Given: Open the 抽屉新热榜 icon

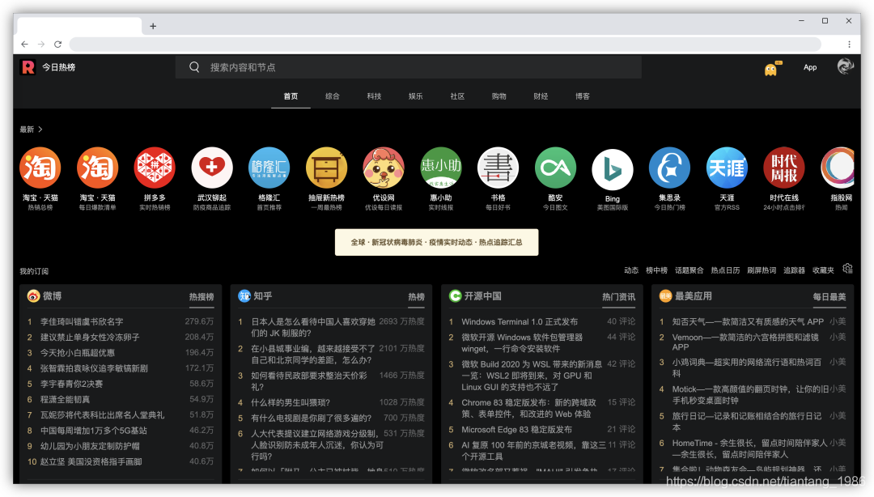Looking at the screenshot, I should [327, 168].
